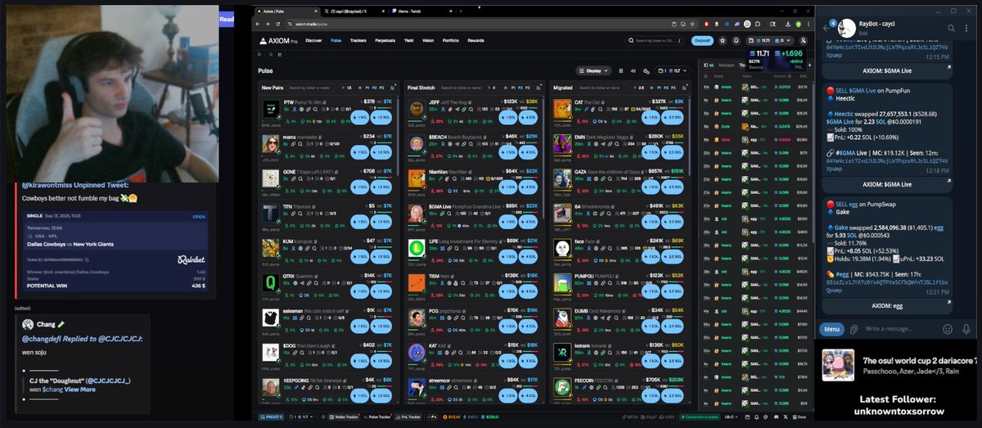This screenshot has width=982, height=428.
Task: Select preset P3 in Migrated column
Action: 673,88
